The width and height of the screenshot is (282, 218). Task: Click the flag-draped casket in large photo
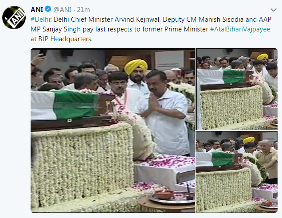point(72,109)
